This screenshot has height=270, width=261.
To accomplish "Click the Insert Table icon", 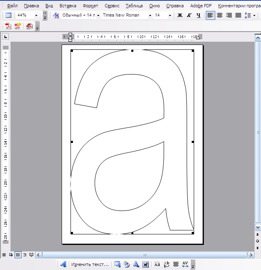I will pos(9,15).
